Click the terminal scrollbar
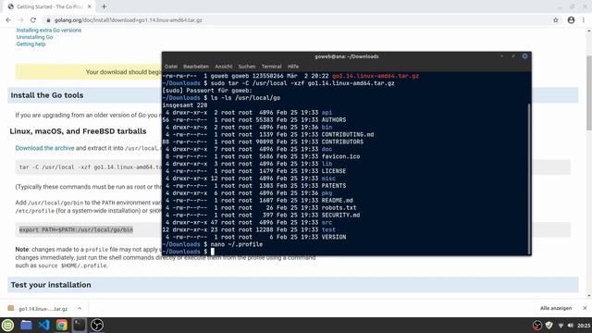This screenshot has width=592, height=333. (528, 178)
